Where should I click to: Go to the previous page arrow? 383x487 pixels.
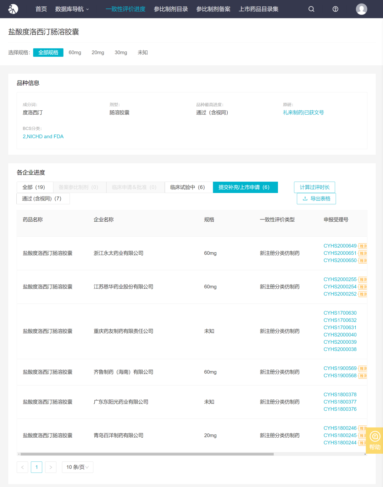[x=22, y=467]
